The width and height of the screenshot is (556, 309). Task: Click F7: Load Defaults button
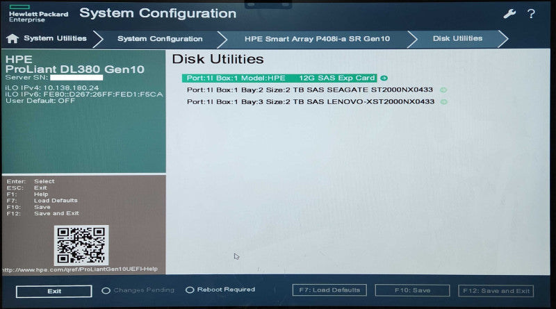coord(329,290)
